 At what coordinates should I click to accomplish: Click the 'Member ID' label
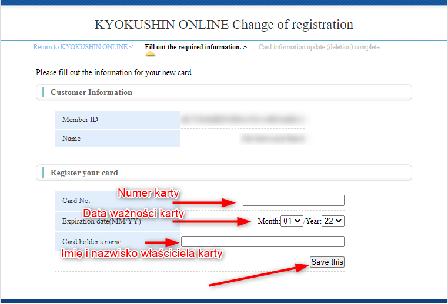80,120
